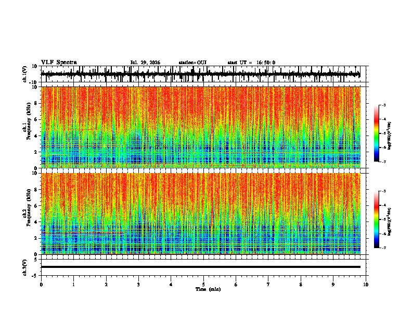The image size is (412, 319).
Task: Click the time axis tick label "8"
Action: pyautogui.click(x=301, y=285)
